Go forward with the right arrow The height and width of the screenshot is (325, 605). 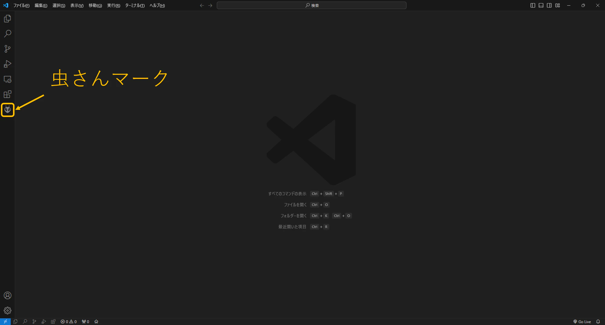click(x=210, y=5)
